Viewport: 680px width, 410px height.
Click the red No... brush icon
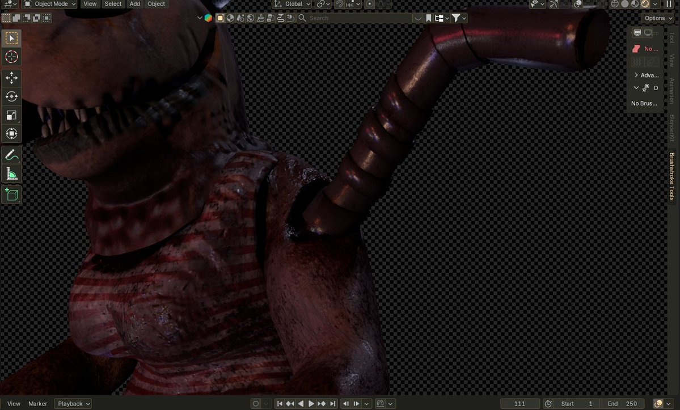(636, 49)
